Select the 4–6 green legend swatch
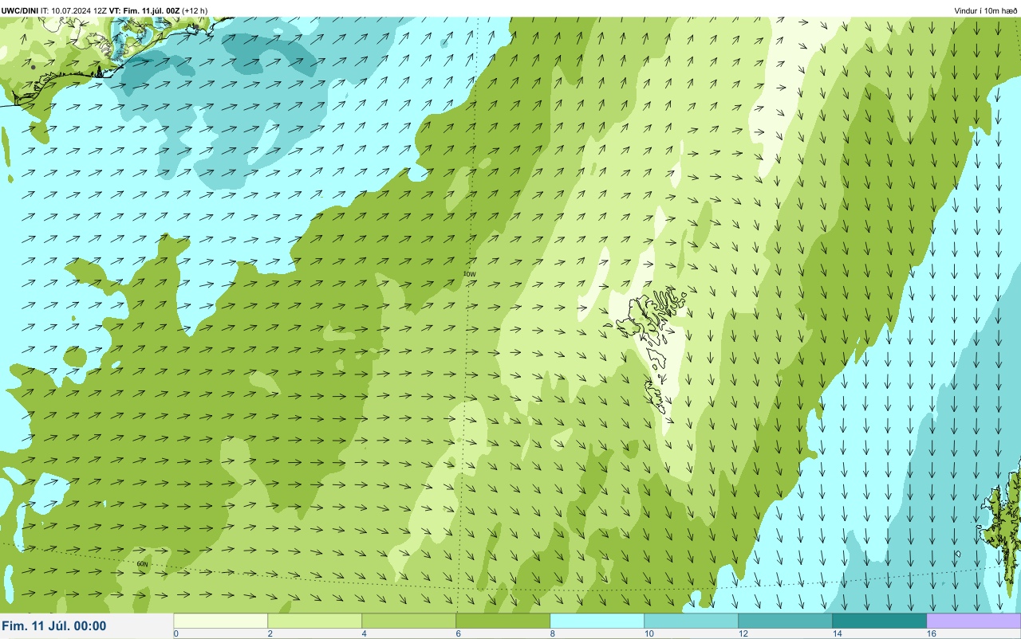The height and width of the screenshot is (639, 1021). [x=408, y=621]
